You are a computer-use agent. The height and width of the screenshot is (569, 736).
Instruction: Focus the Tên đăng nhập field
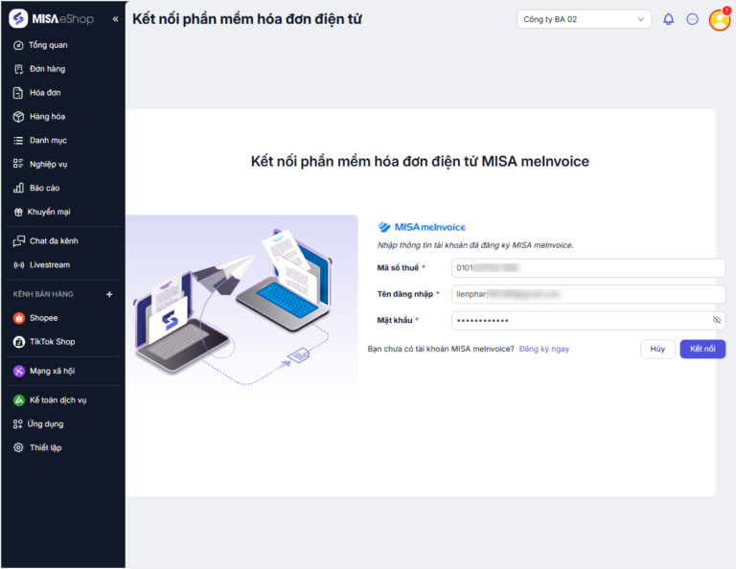[588, 294]
